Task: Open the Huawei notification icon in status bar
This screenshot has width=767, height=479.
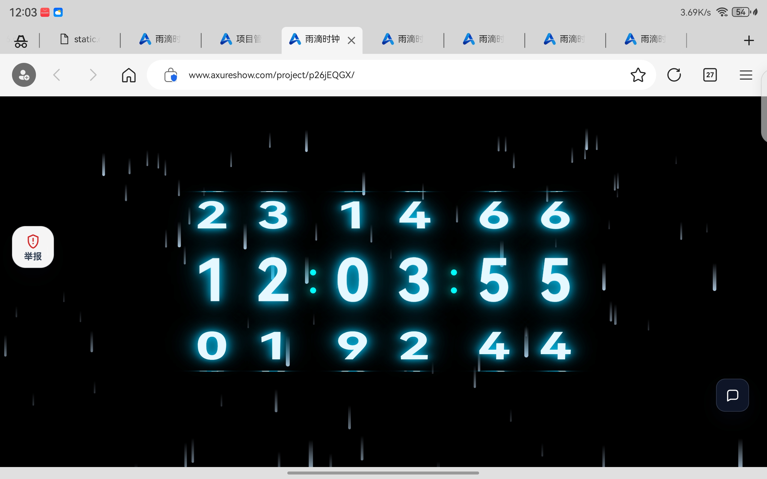Action: [45, 12]
